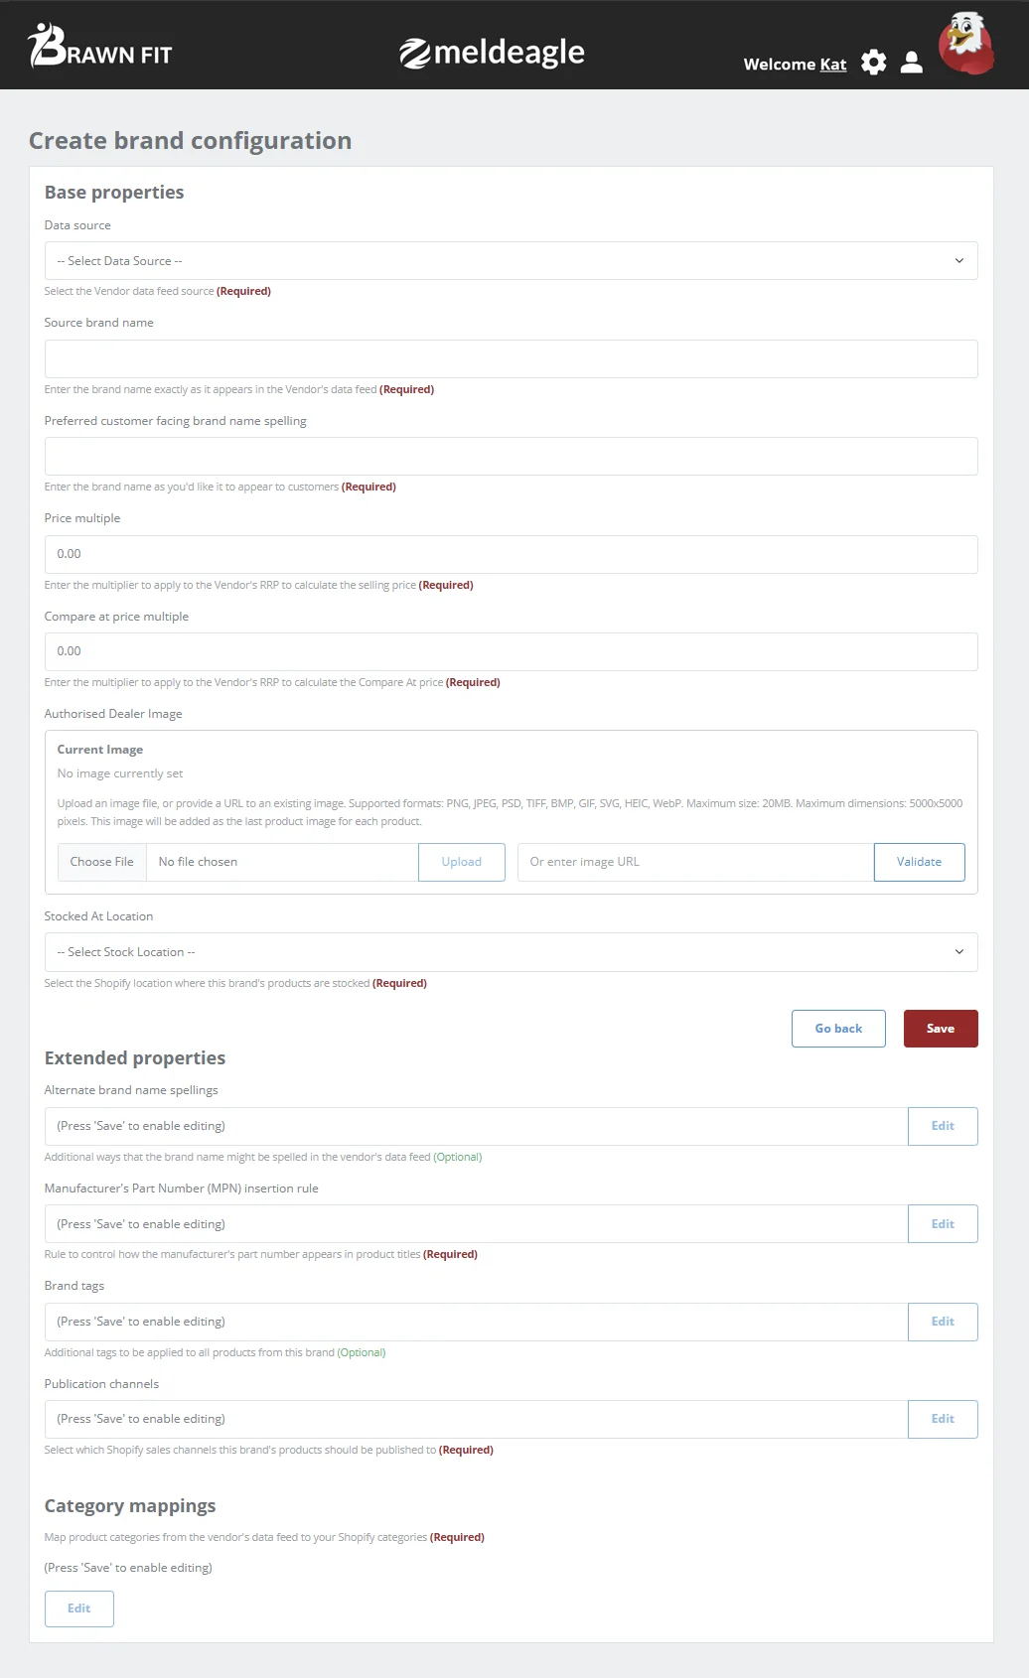Open the Data Source dropdown

coord(511,260)
